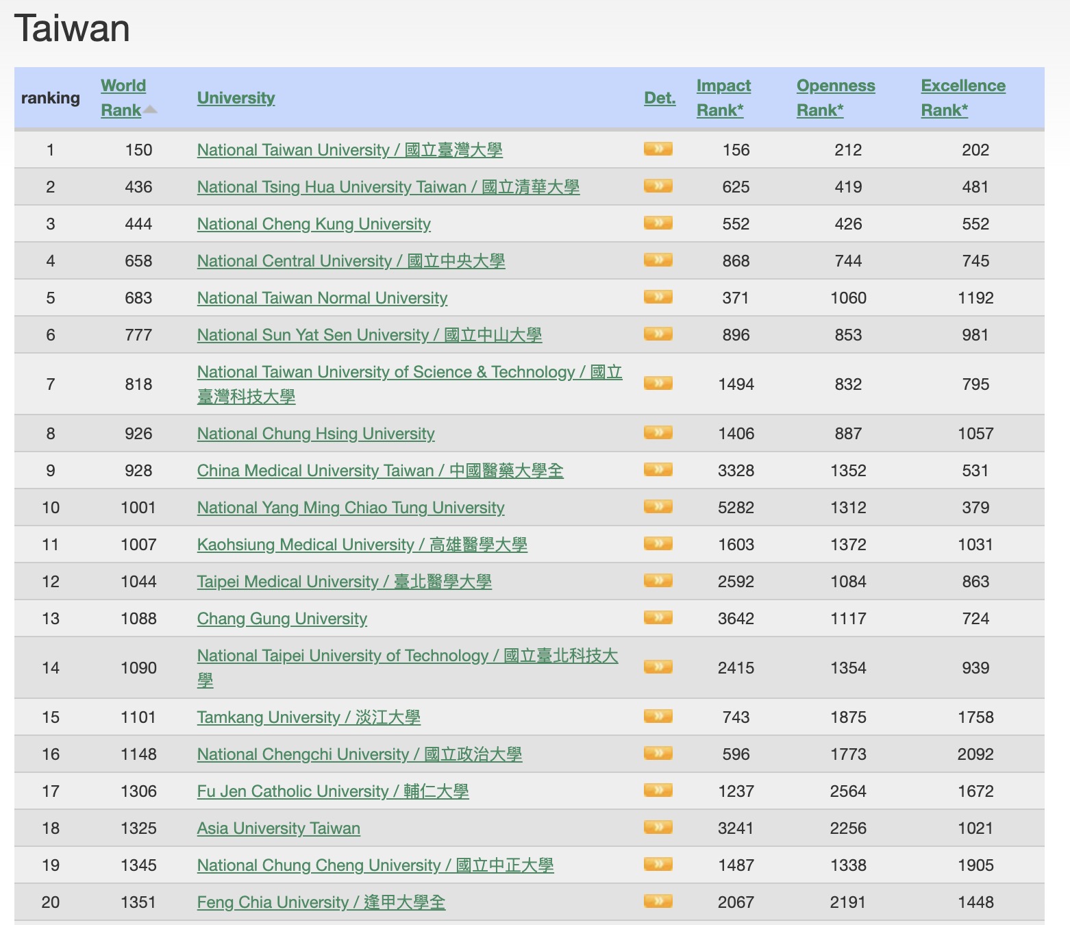The image size is (1070, 925).
Task: Select impact rank value 3642
Action: pyautogui.click(x=736, y=619)
